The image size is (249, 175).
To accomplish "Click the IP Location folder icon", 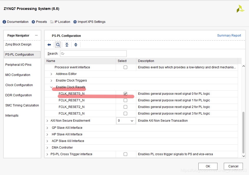I will pos(52,22).
